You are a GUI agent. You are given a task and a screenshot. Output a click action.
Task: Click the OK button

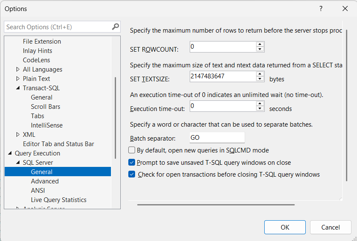coord(285,227)
